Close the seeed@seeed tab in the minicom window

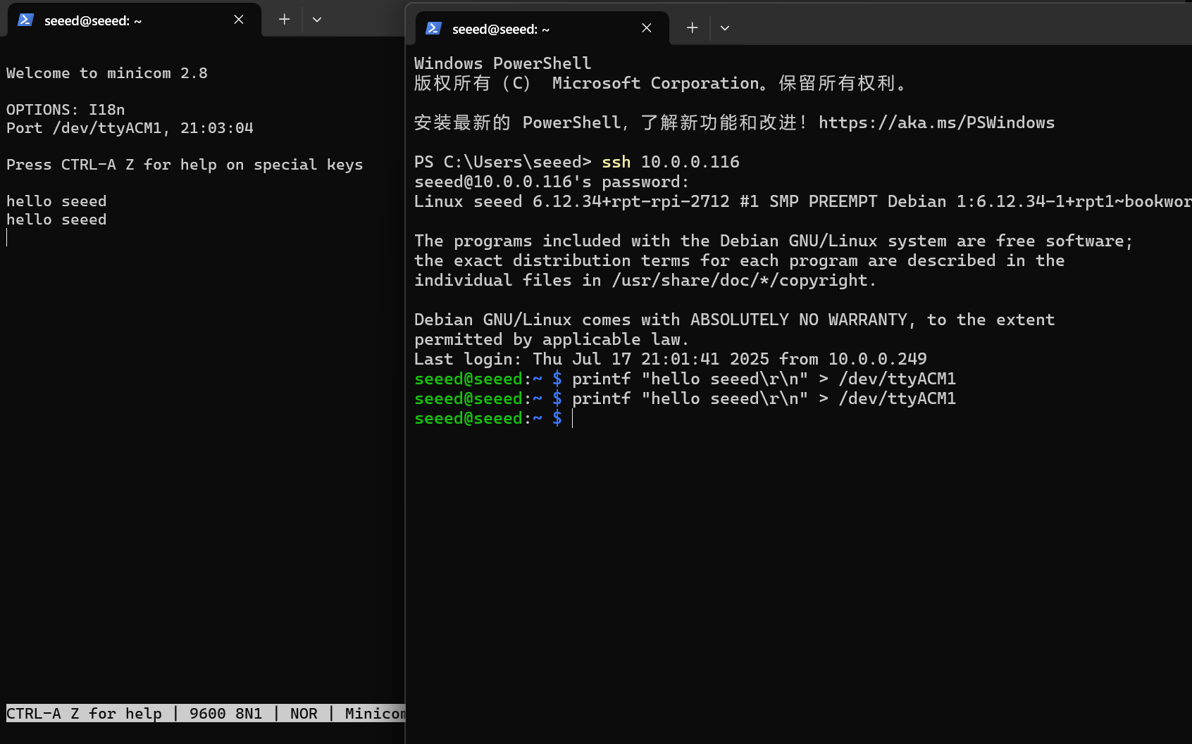(x=239, y=20)
